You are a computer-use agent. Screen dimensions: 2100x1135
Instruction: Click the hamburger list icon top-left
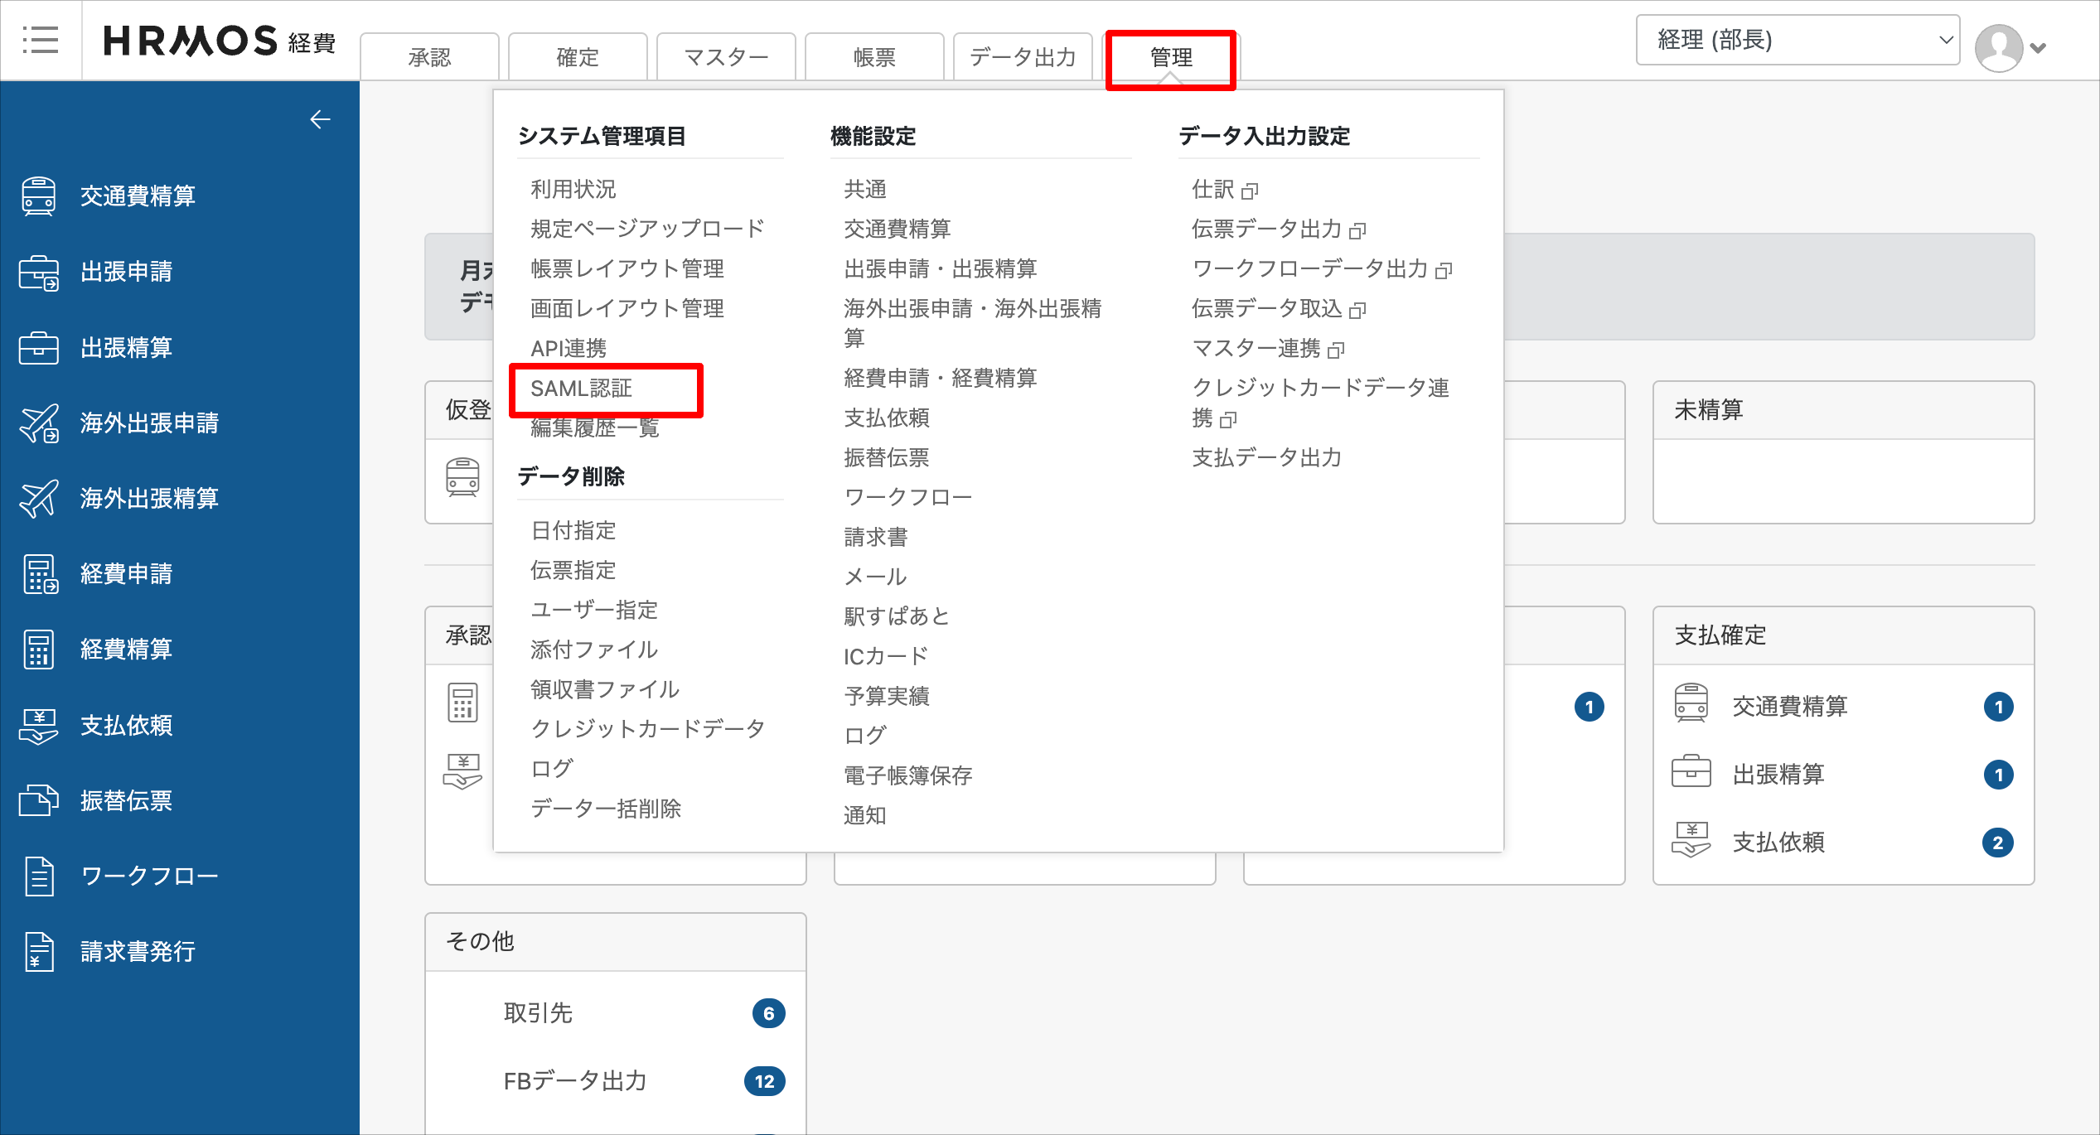click(41, 40)
